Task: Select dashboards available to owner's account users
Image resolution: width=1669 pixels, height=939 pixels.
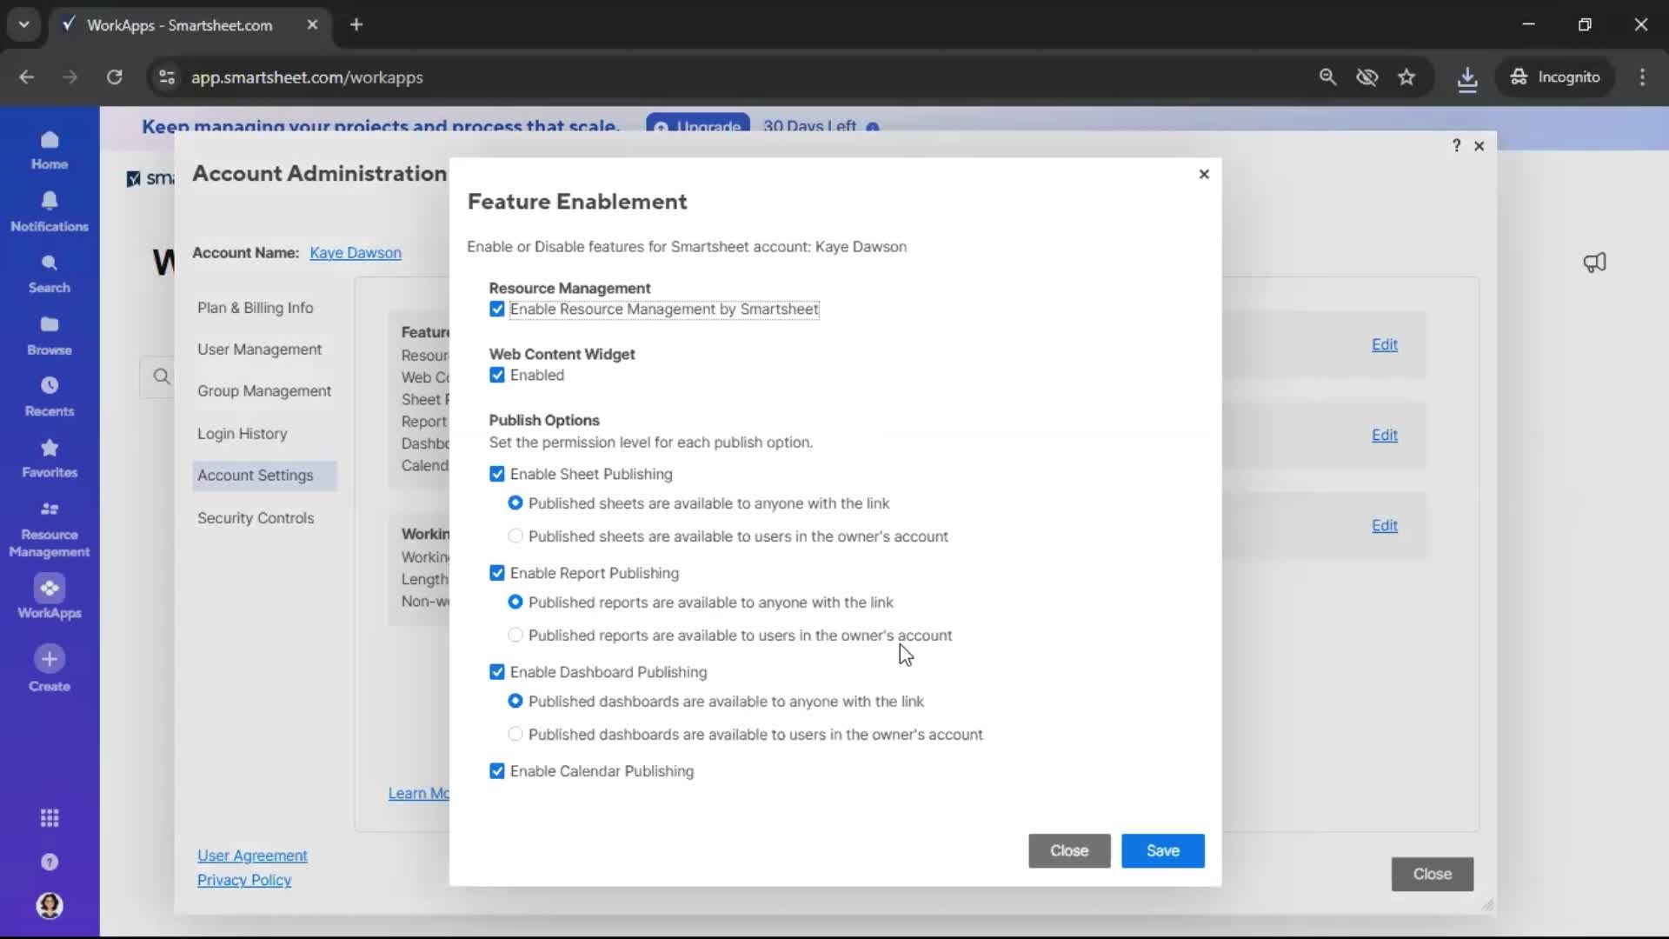Action: click(515, 735)
